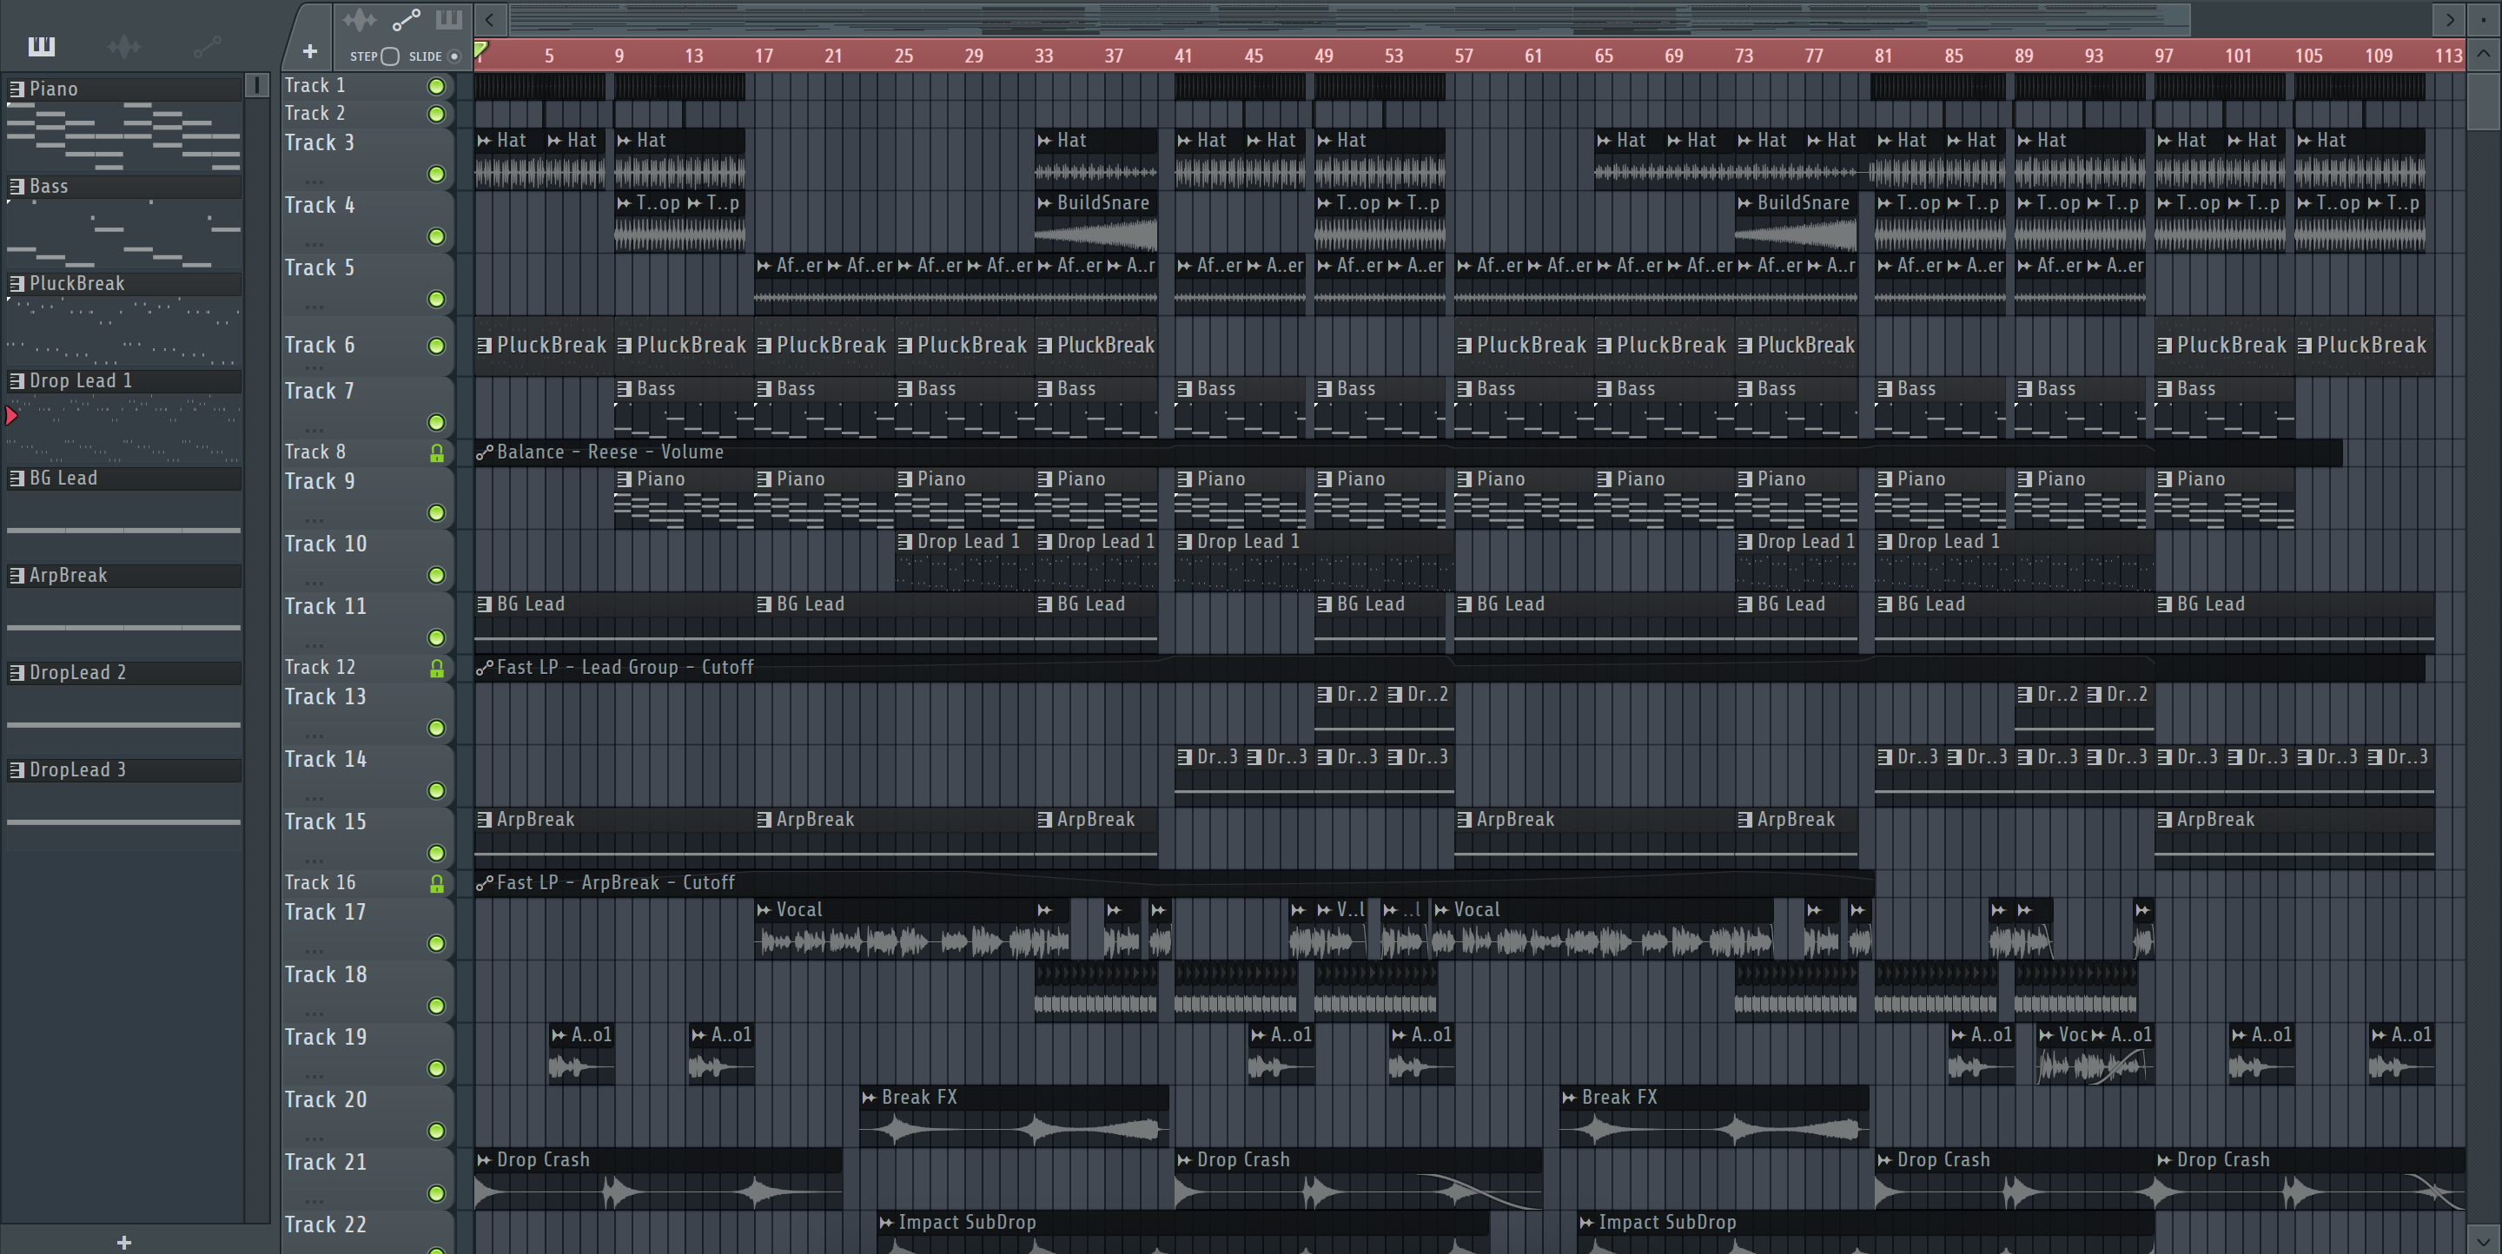The height and width of the screenshot is (1254, 2502).
Task: Click the automation icon of Fast LP - ArpBreak - Cutoff
Action: pyautogui.click(x=484, y=883)
